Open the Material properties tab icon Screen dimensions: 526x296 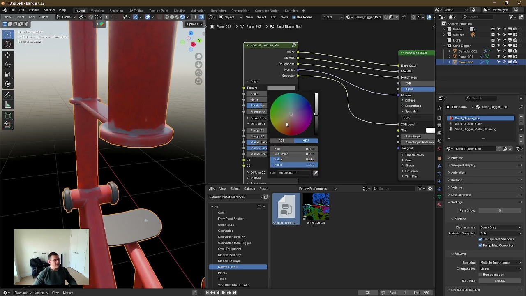click(439, 204)
